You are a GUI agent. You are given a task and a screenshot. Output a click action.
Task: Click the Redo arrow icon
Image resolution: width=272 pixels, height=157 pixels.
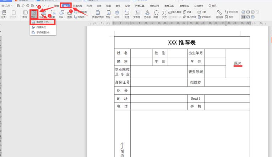[x=44, y=6]
